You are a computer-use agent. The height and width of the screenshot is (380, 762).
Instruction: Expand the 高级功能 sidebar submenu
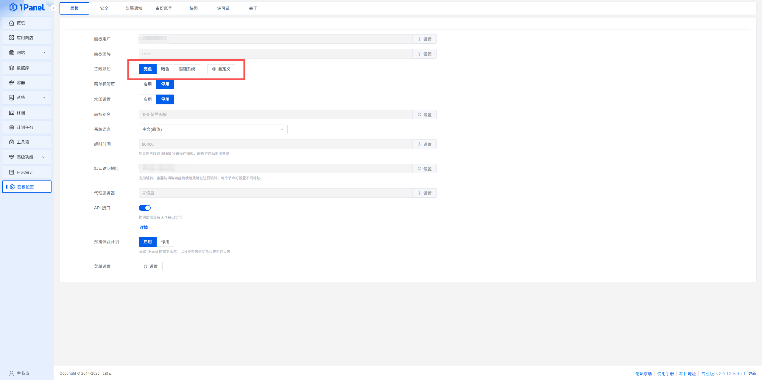44,157
